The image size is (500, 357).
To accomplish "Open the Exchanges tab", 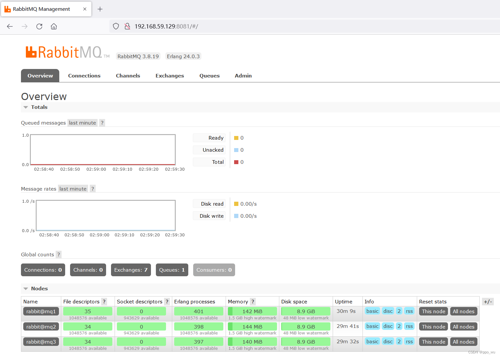I will coord(170,76).
